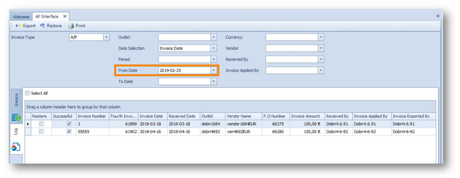Image resolution: width=460 pixels, height=178 pixels.
Task: Tick Restore checkbox for invoice 55555
Action: (x=41, y=132)
